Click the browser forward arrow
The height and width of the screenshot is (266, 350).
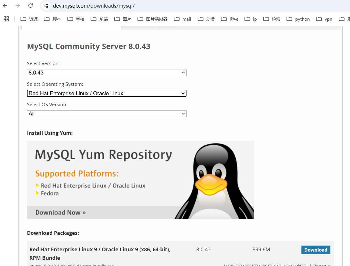pos(18,6)
